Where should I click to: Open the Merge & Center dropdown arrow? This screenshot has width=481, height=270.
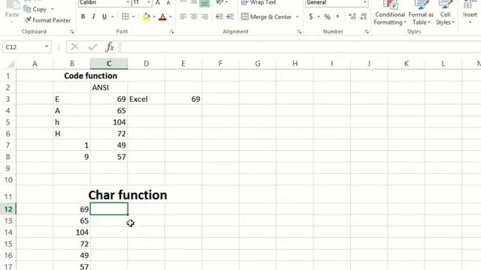point(298,16)
